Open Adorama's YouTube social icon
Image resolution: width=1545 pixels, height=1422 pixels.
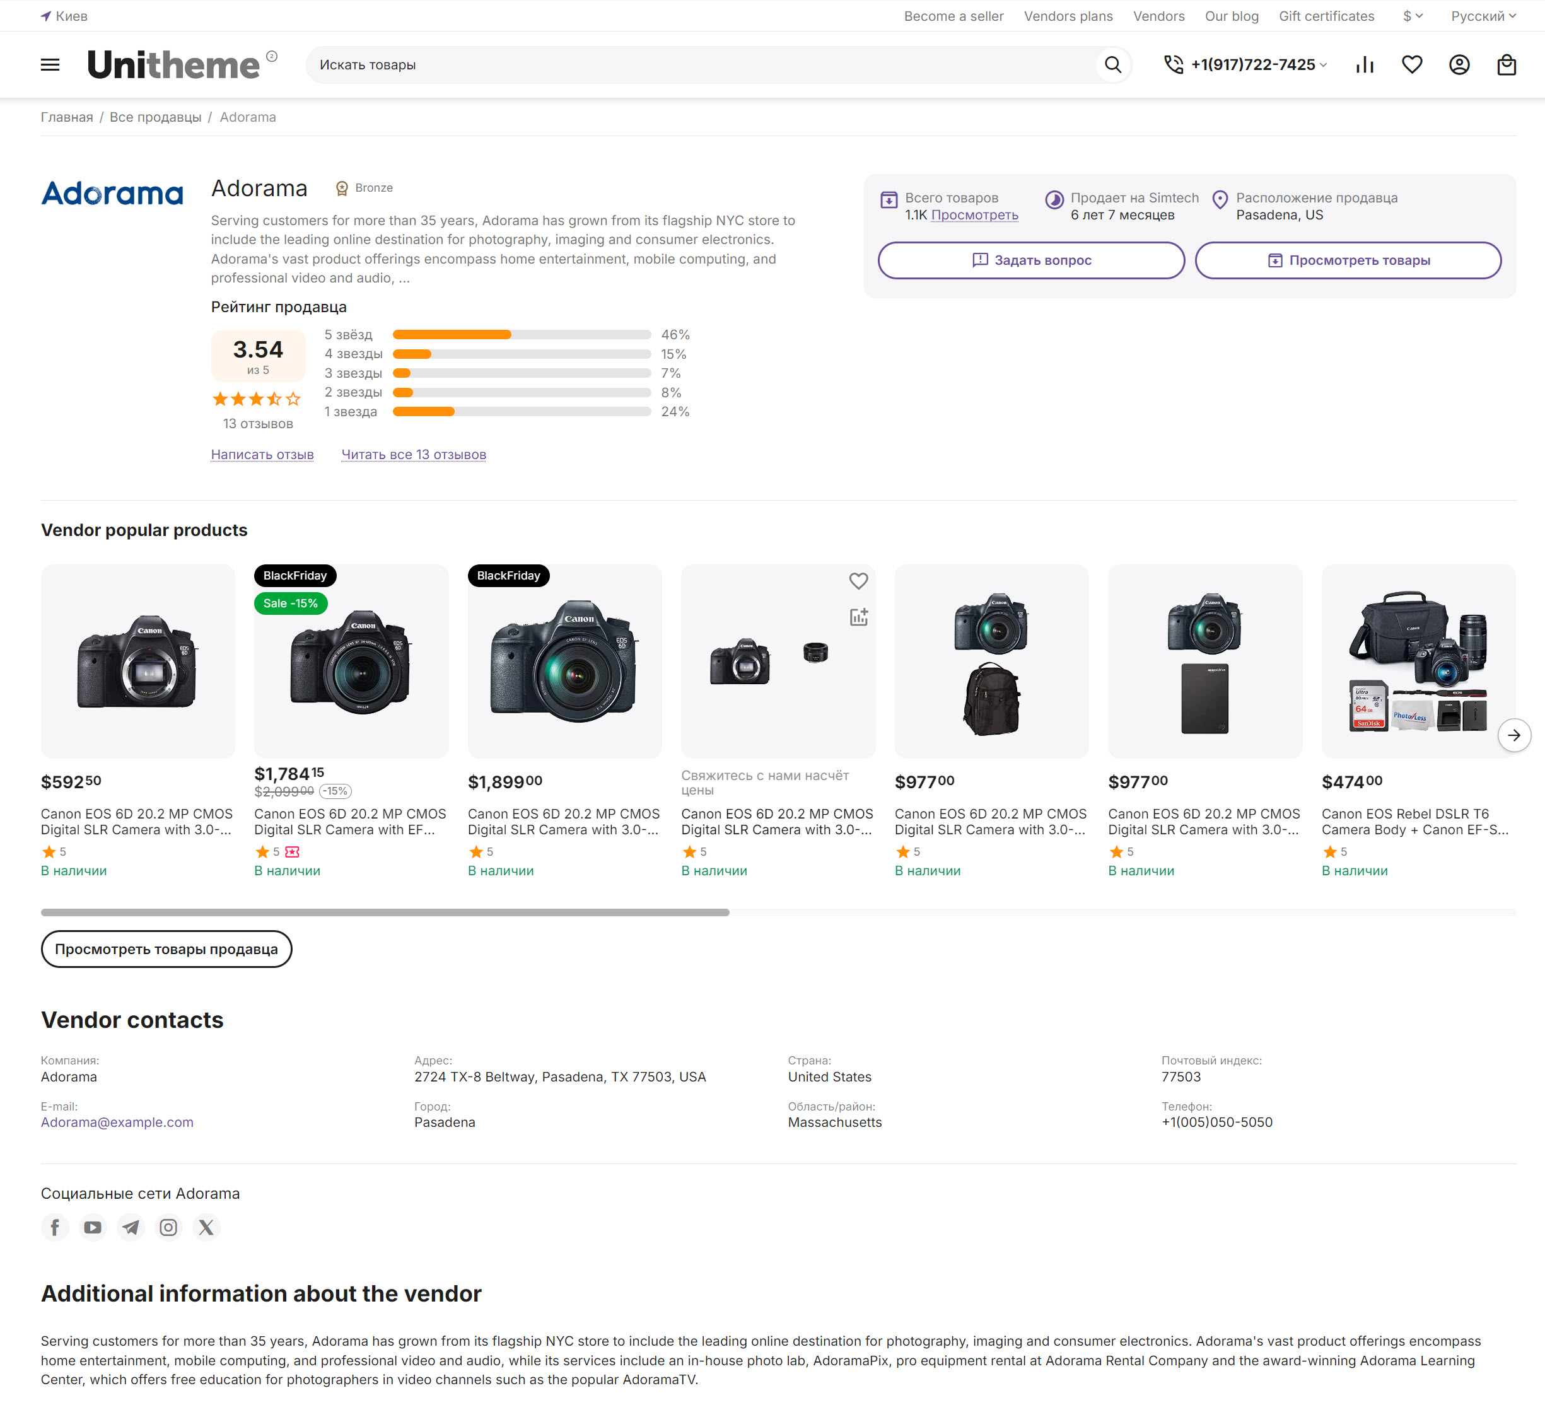(93, 1227)
